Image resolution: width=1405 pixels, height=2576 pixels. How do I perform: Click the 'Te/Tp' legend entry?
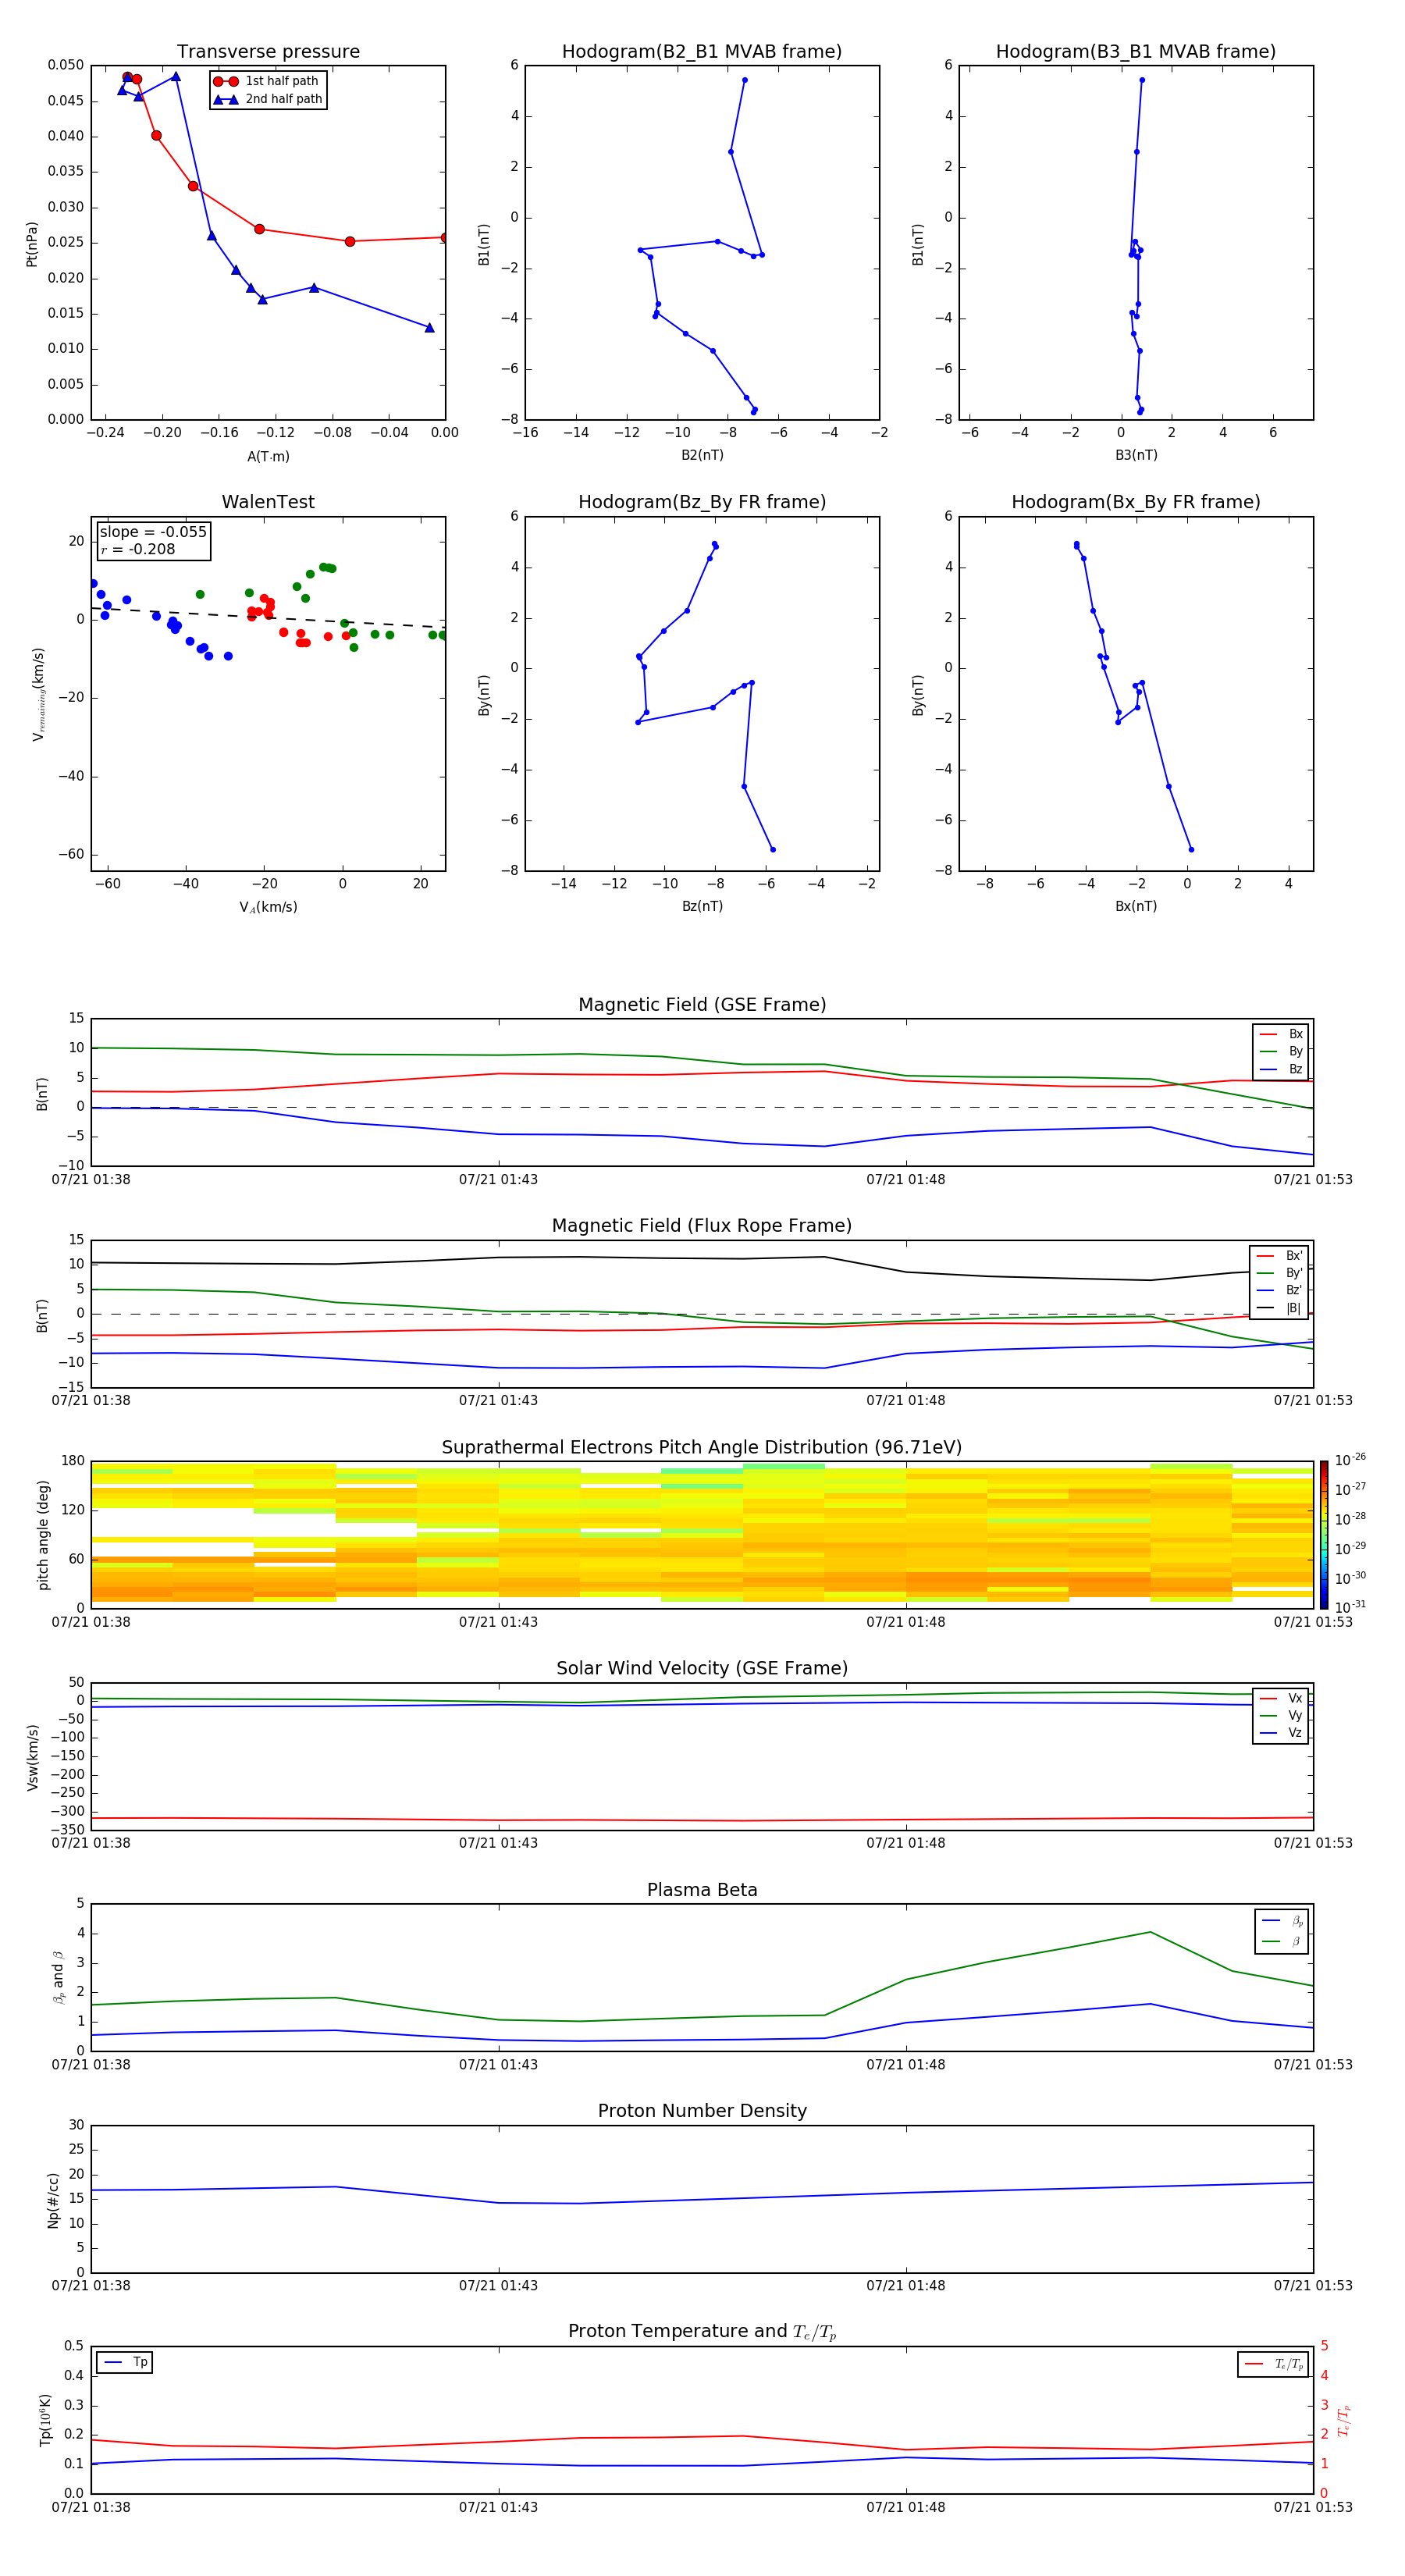tap(1274, 2364)
